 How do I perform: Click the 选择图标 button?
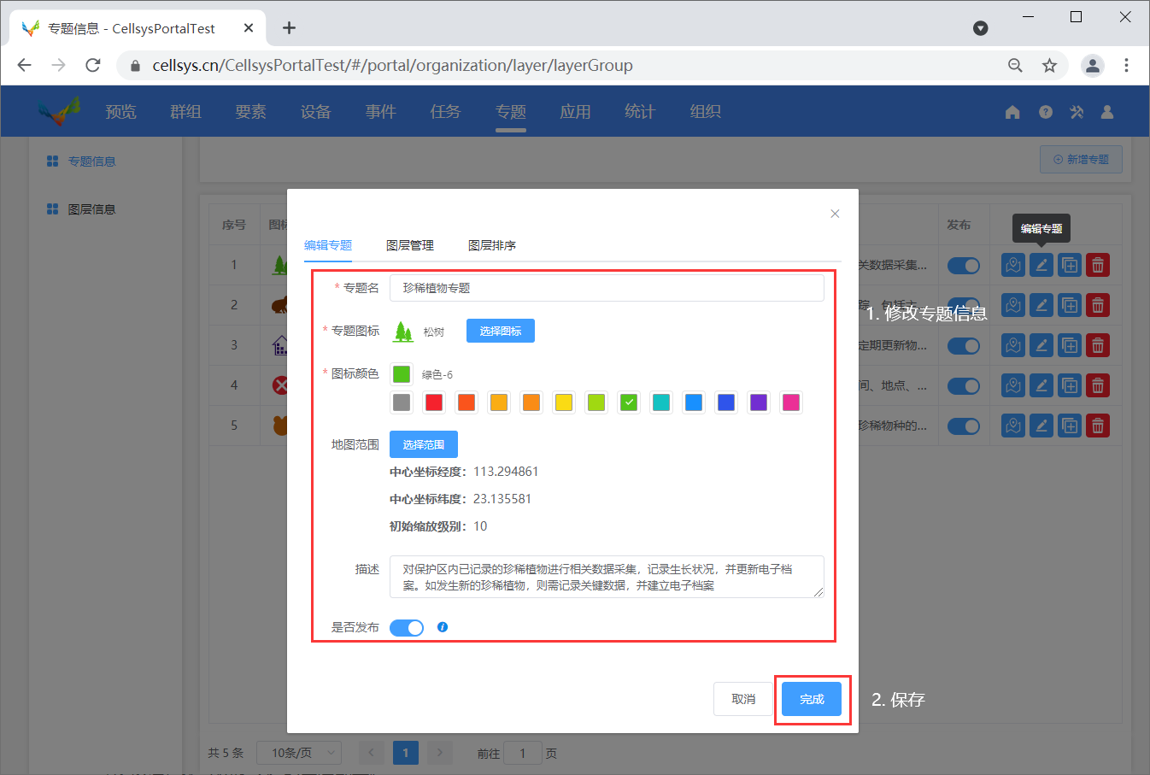tap(501, 331)
